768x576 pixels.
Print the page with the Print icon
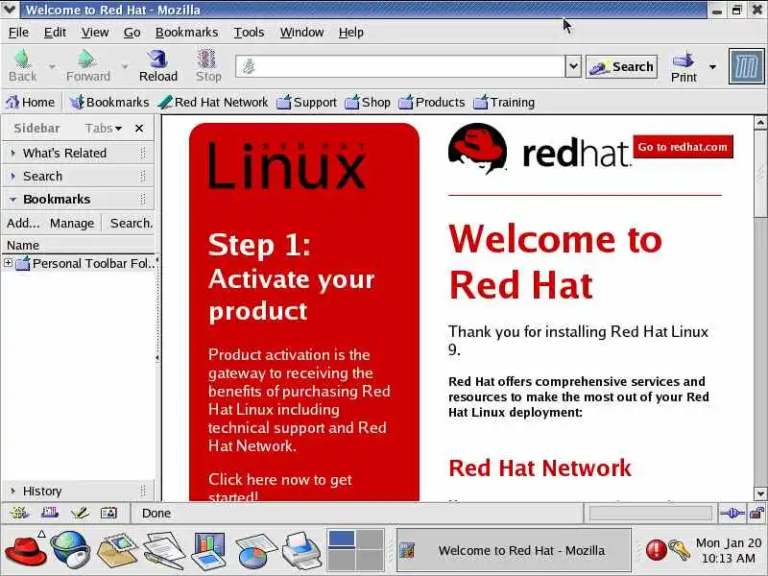(x=684, y=60)
